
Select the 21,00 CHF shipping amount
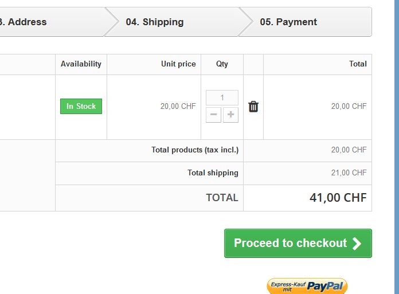(x=349, y=173)
